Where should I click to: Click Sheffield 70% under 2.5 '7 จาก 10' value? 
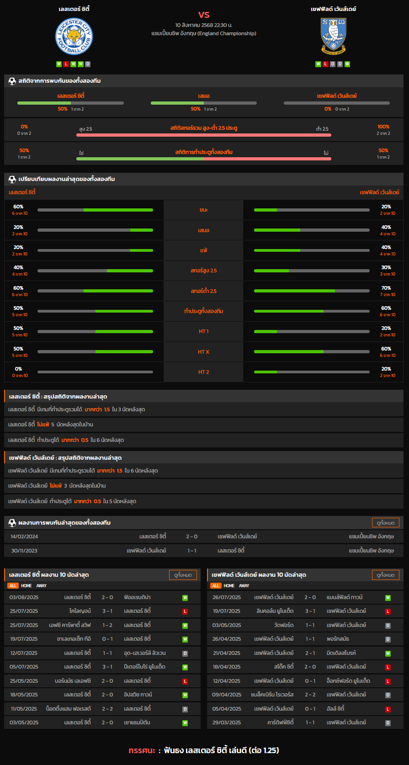(388, 295)
